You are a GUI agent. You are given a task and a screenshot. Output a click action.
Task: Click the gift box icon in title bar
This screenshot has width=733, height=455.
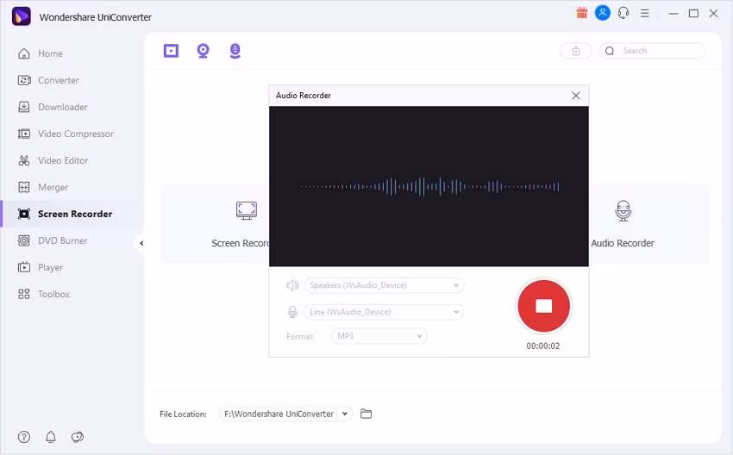(581, 13)
